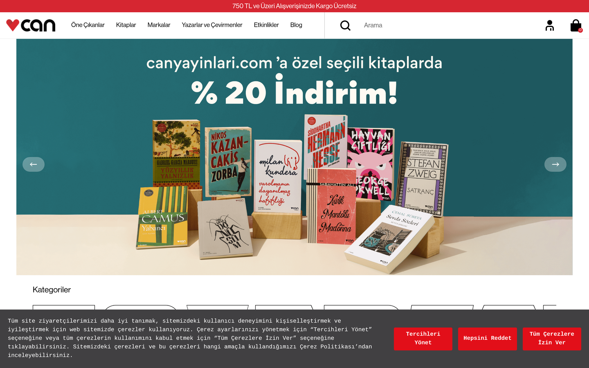589x368 pixels.
Task: Click the Can Yayınları heart logo
Action: 31,25
